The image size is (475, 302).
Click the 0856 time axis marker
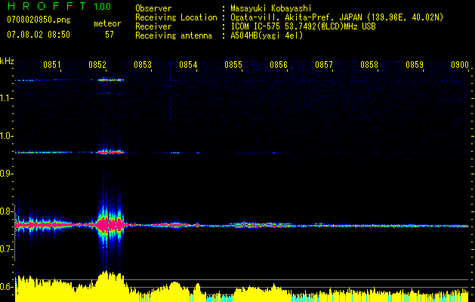(x=279, y=65)
